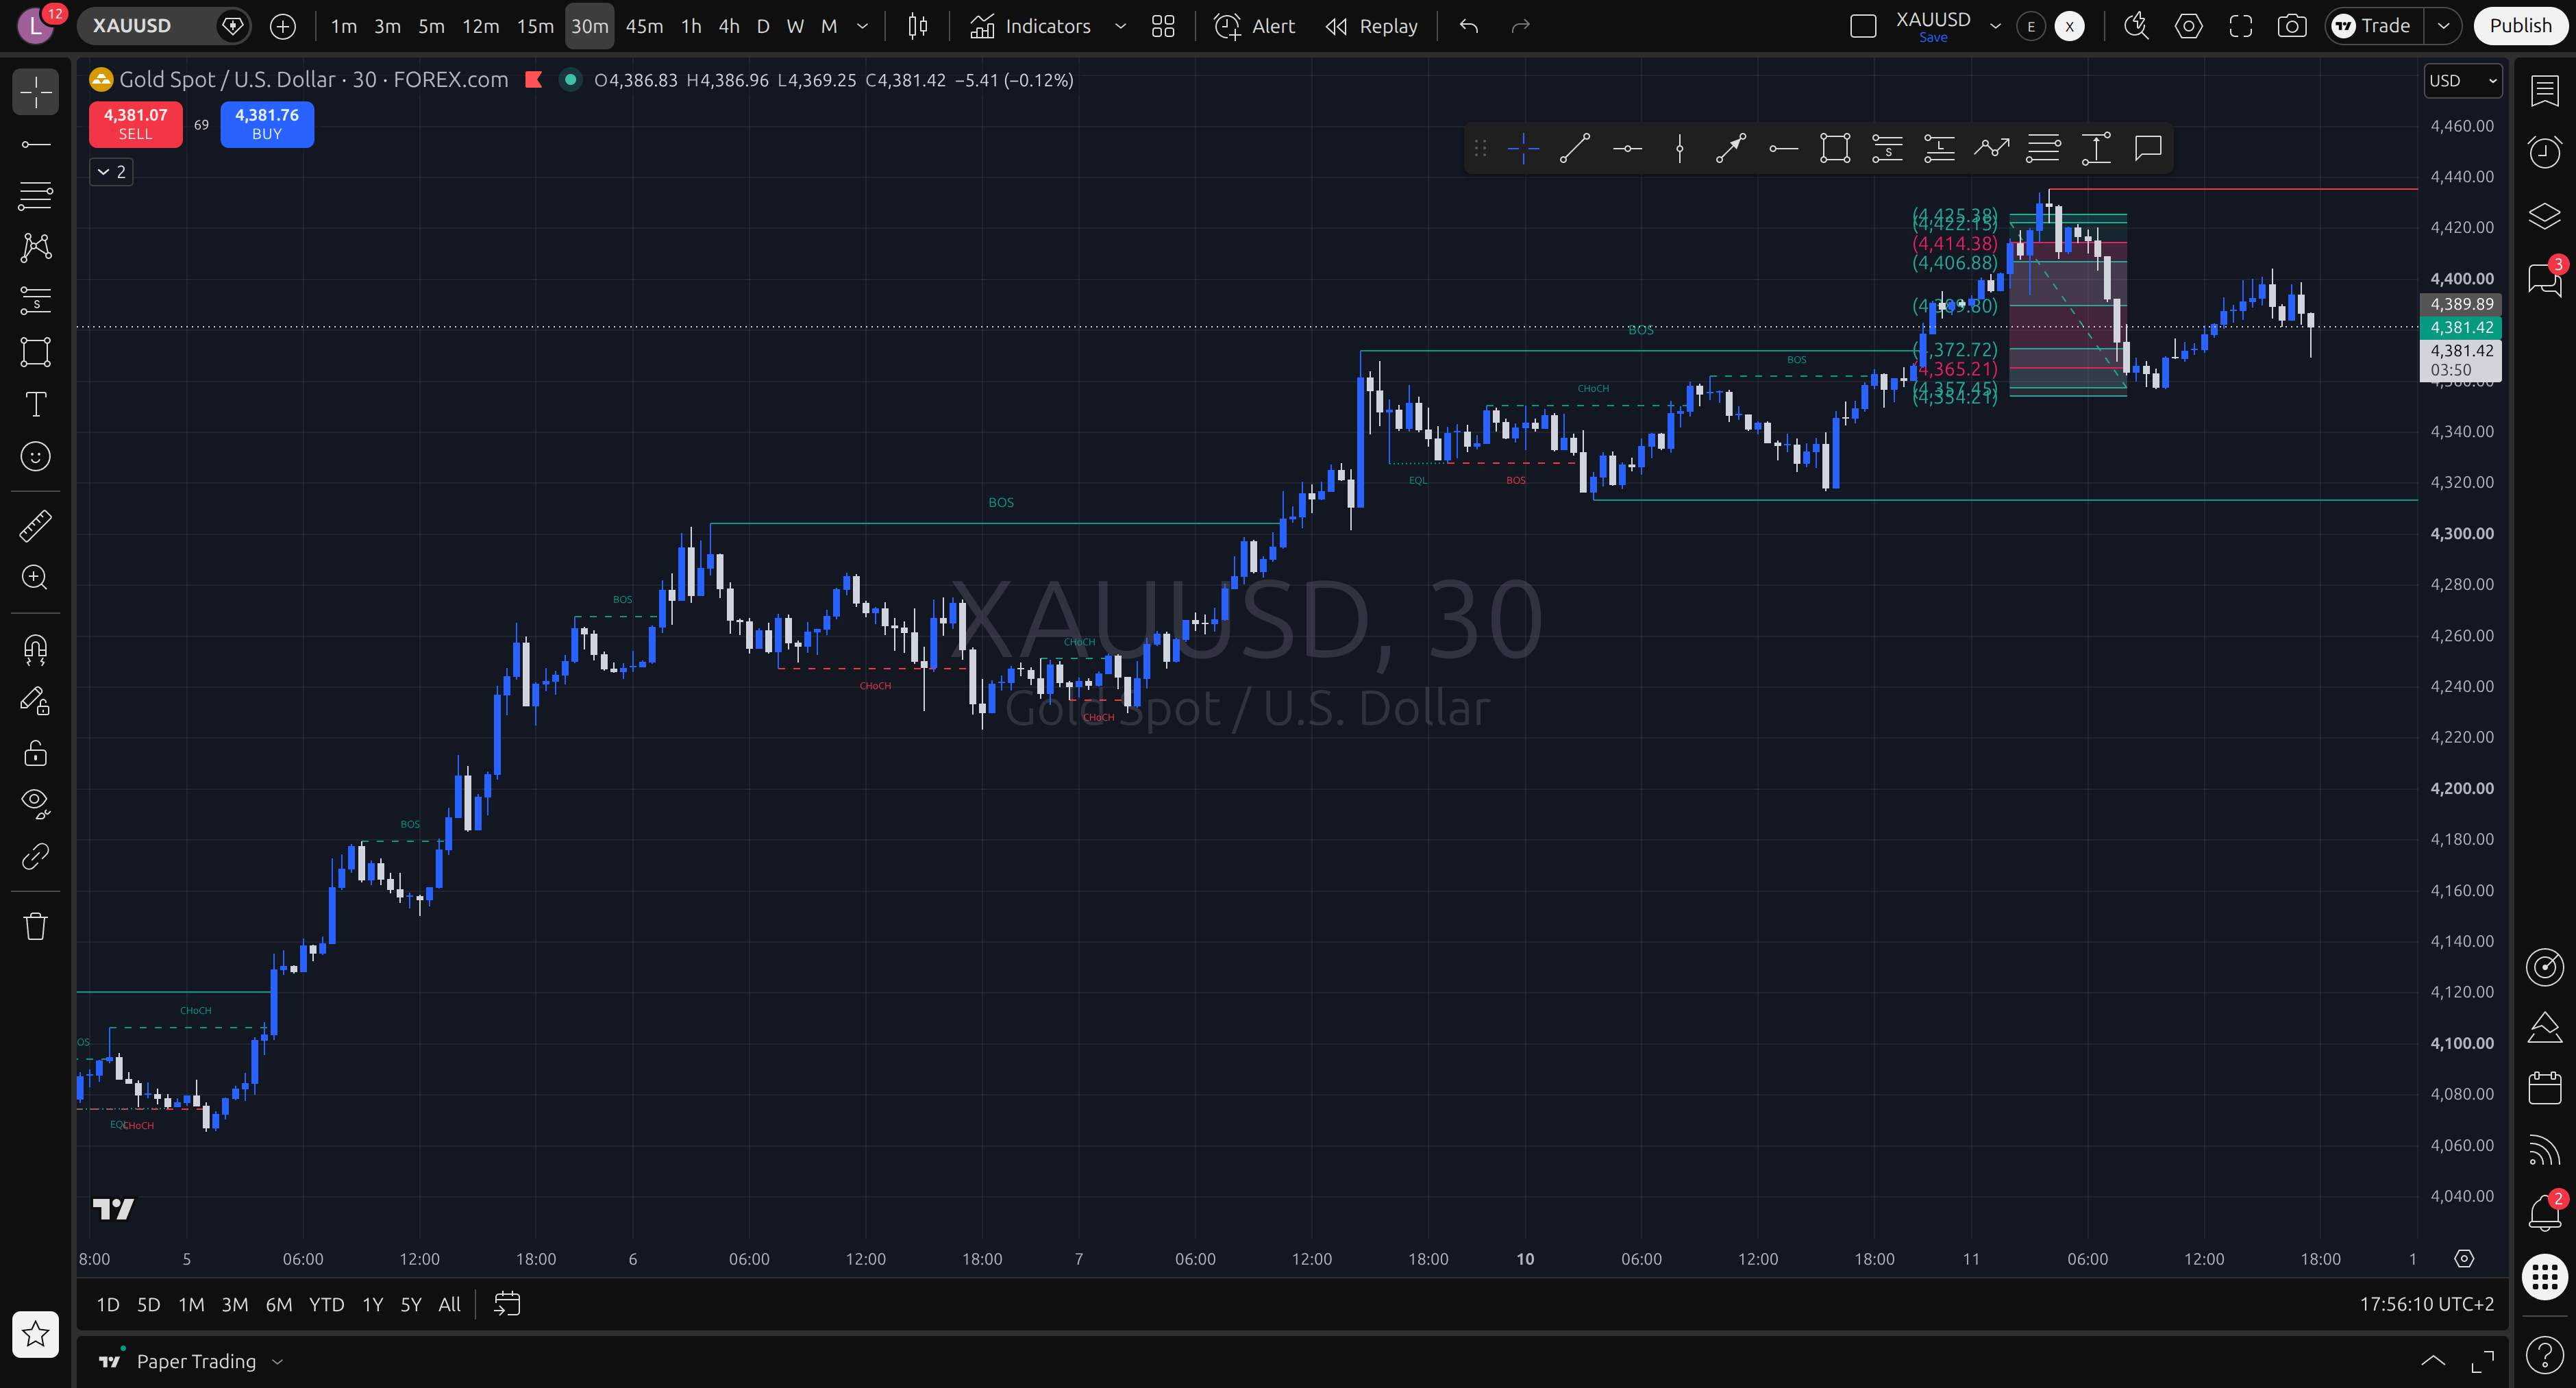Toggle auto-fit price scale icon
Viewport: 2576px width, 1388px height.
[2463, 1259]
